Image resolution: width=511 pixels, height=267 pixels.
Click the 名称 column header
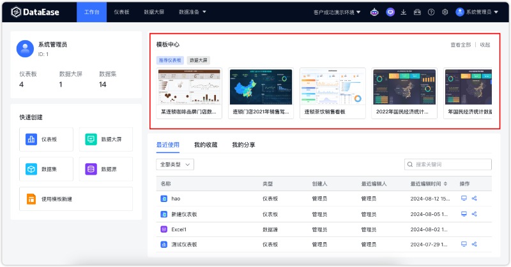point(165,184)
